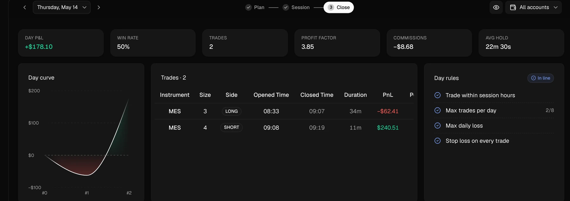The width and height of the screenshot is (570, 201).
Task: Select the Close step tab
Action: pos(339,7)
